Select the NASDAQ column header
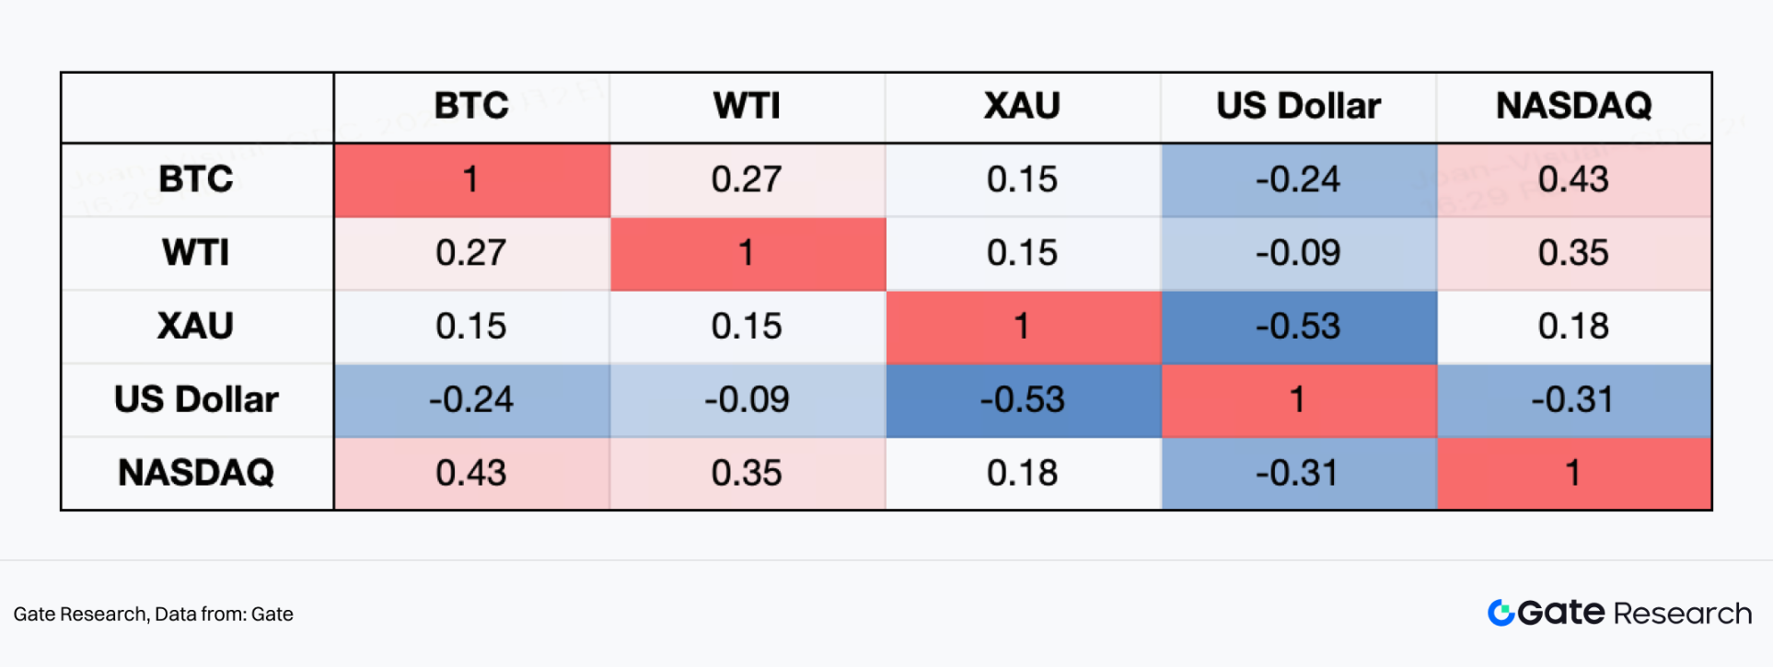This screenshot has width=1773, height=667. point(1573,106)
